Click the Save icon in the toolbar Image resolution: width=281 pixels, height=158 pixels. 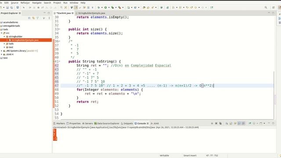tap(7, 7)
